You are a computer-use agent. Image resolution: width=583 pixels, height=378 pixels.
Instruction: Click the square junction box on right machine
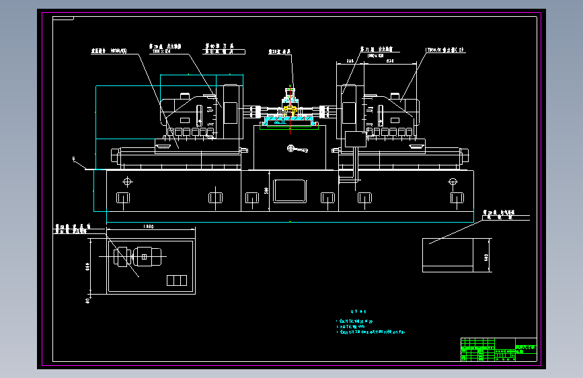click(356, 139)
